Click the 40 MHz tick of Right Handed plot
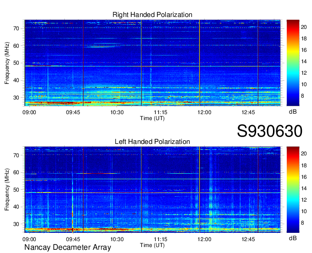 [17, 80]
